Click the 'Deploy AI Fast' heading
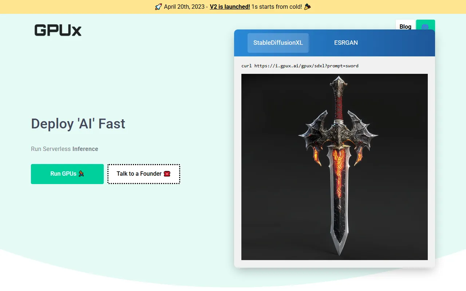Image resolution: width=466 pixels, height=291 pixels. click(78, 124)
